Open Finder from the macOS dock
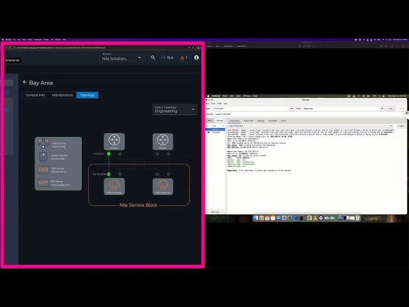This screenshot has width=409, height=307. tap(256, 218)
